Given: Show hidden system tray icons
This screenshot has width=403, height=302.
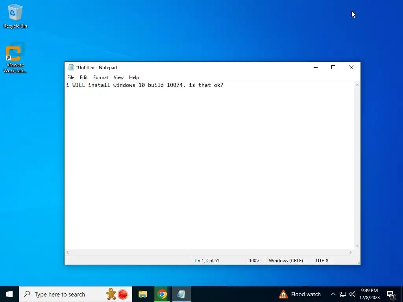Looking at the screenshot, I should 333,294.
